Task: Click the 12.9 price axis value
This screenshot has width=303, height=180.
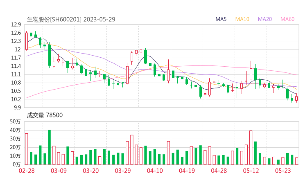Action: [16, 25]
